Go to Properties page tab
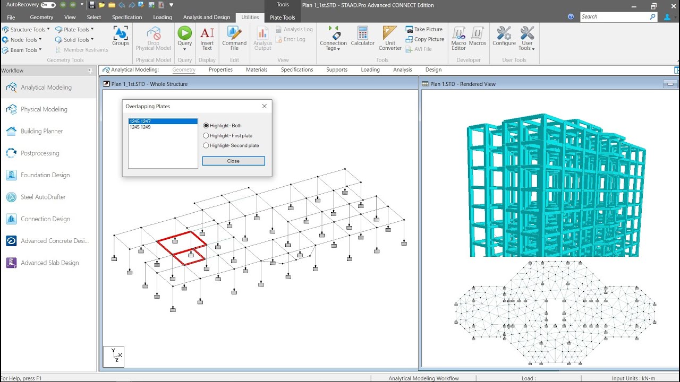680x382 pixels. [220, 70]
